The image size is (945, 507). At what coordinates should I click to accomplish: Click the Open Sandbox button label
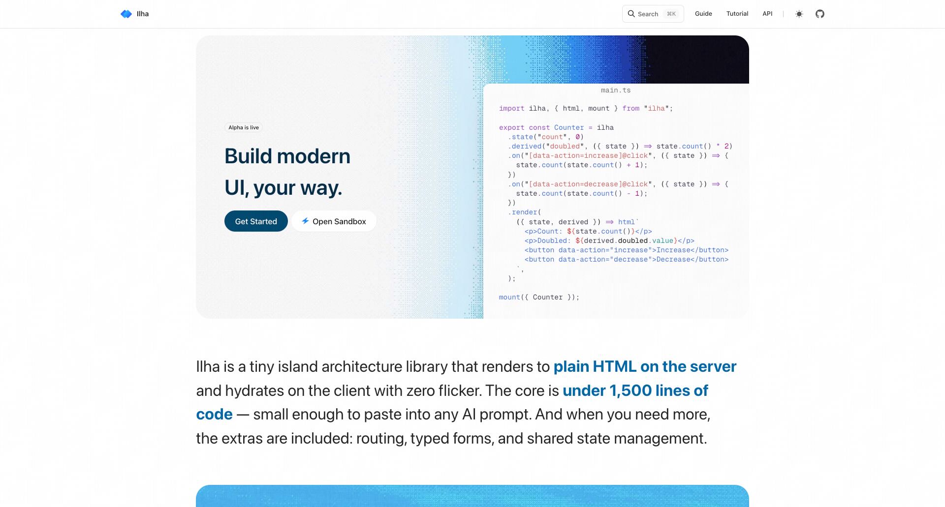tap(339, 221)
